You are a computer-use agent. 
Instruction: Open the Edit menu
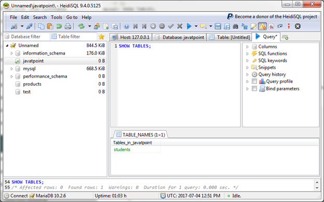[x=25, y=17]
